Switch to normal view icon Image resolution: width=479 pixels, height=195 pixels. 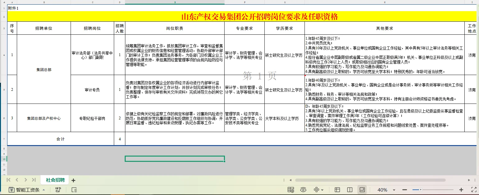click(x=337, y=190)
